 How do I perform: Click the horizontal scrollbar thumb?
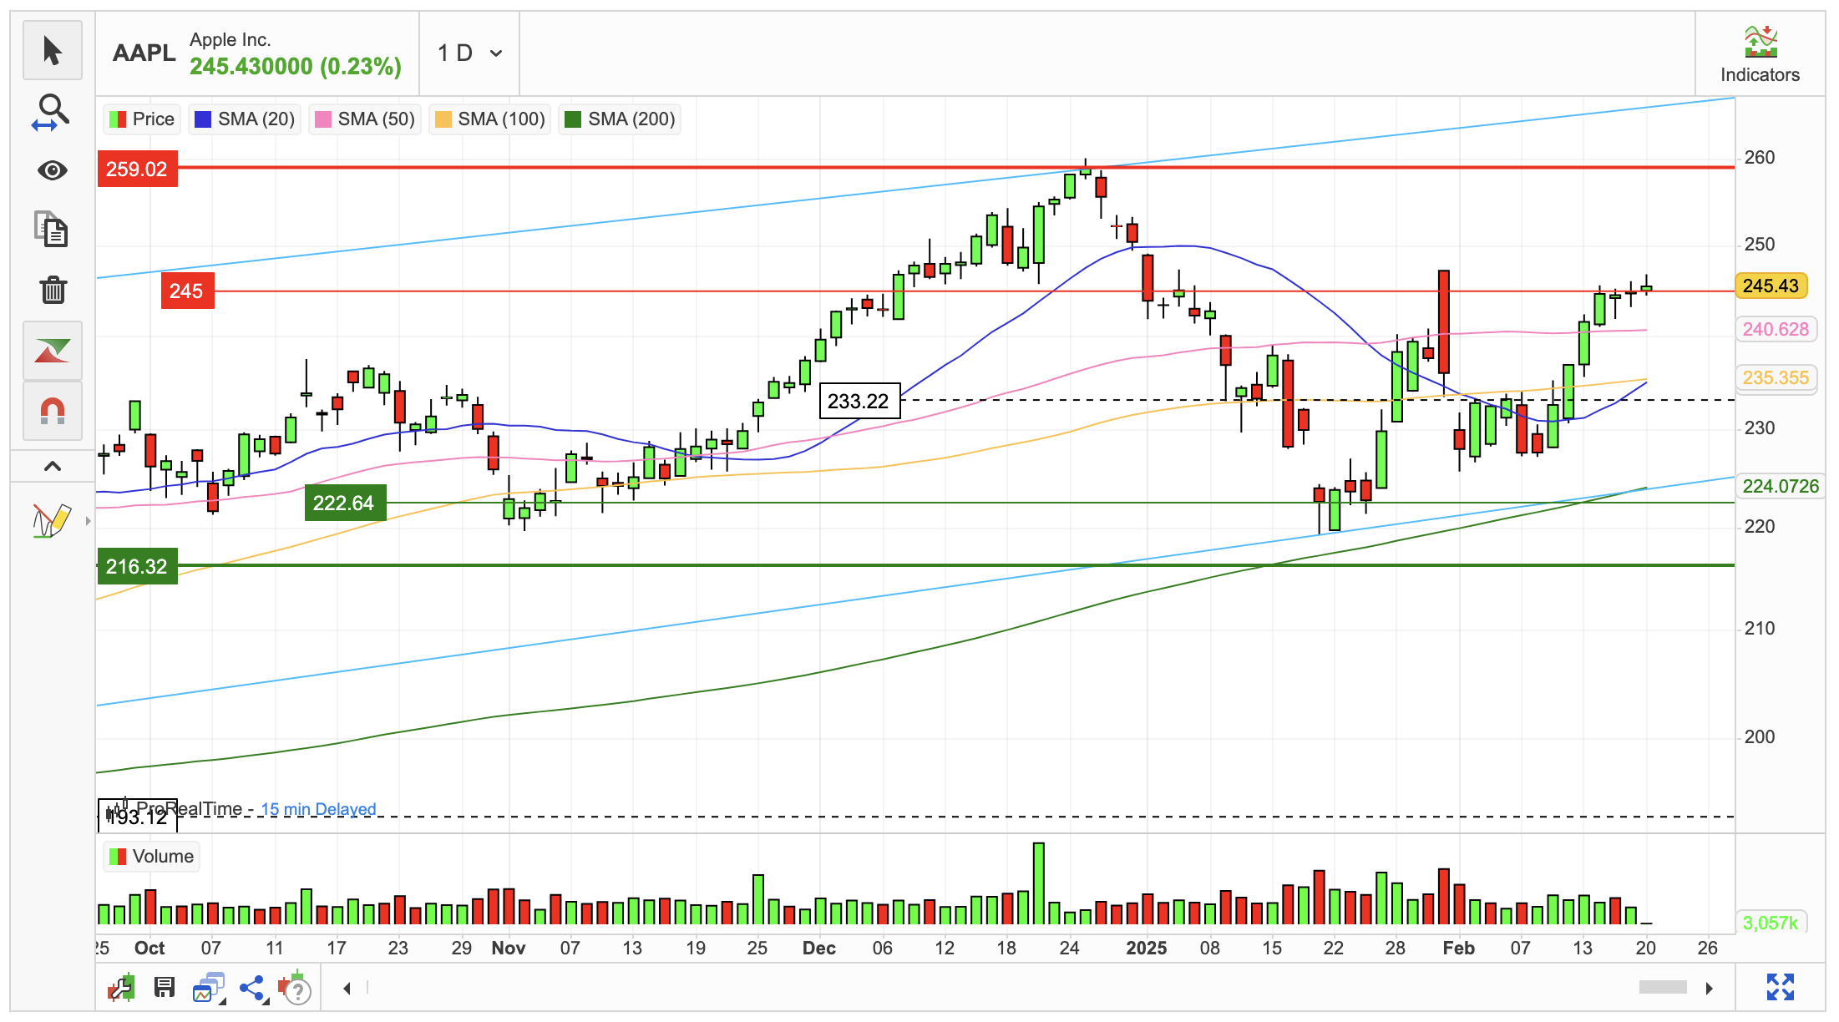1663,988
